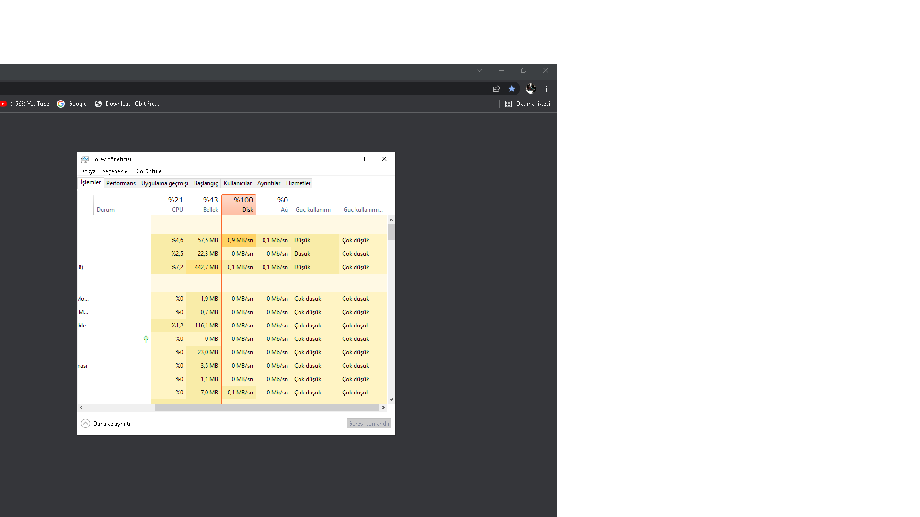Click the horizontal scrollbar thumb

click(267, 408)
